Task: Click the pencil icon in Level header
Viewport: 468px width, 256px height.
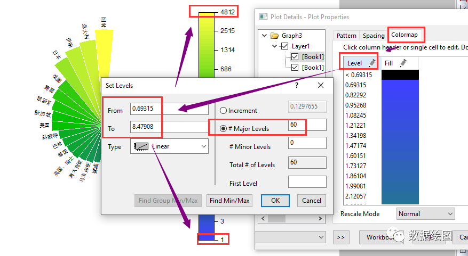Action: 372,63
